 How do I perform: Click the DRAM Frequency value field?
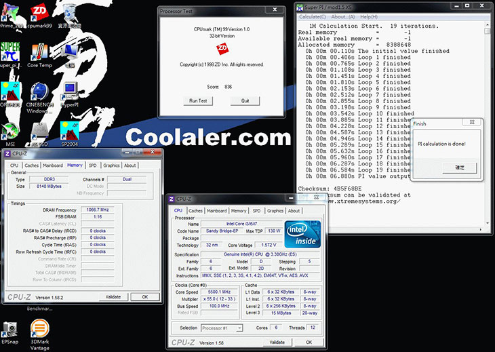point(98,210)
